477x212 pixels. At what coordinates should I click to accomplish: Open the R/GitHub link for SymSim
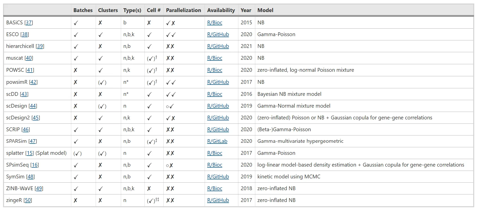click(218, 177)
